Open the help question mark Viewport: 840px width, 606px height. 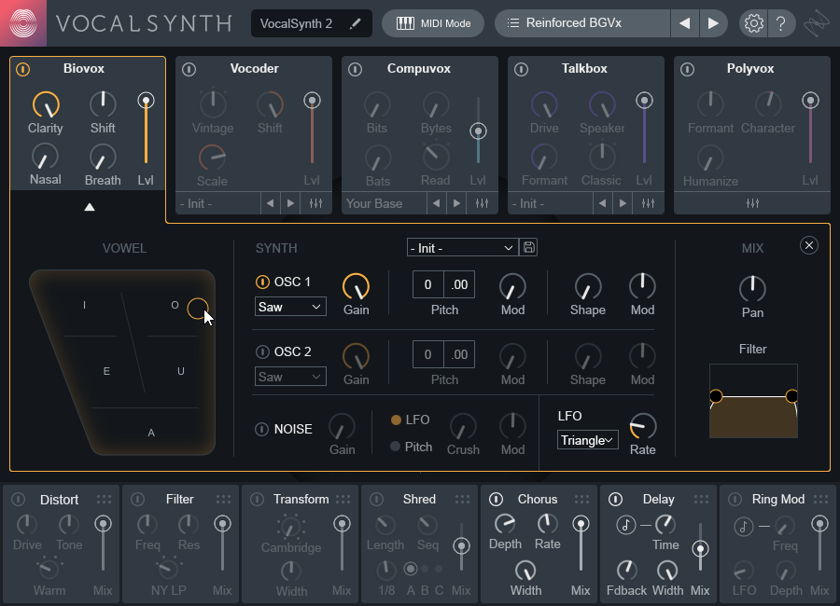(780, 23)
